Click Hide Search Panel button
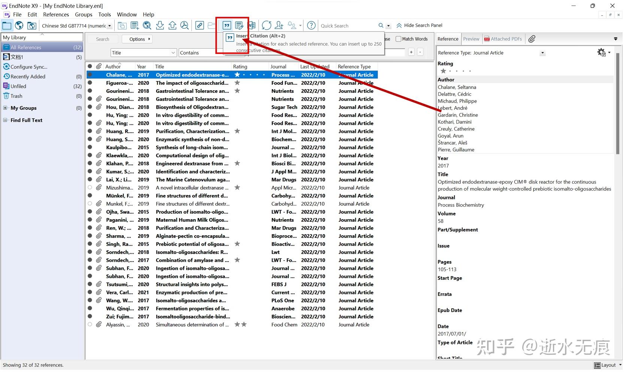 click(x=419, y=25)
